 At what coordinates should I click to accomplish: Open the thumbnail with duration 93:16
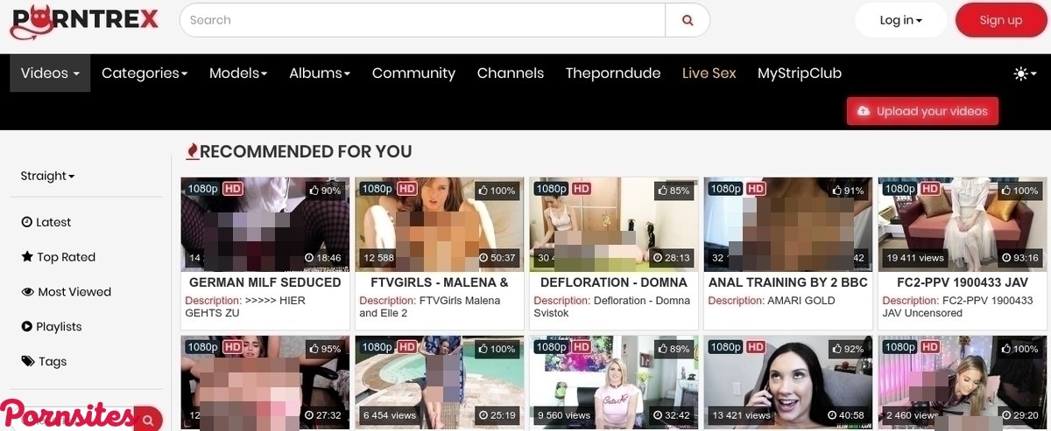tap(962, 225)
